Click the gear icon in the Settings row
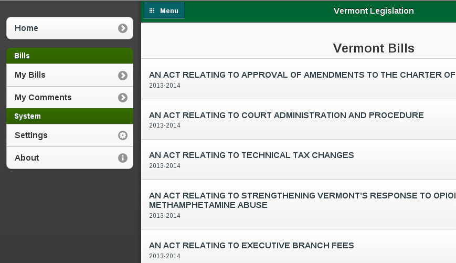456x263 pixels. tap(123, 135)
